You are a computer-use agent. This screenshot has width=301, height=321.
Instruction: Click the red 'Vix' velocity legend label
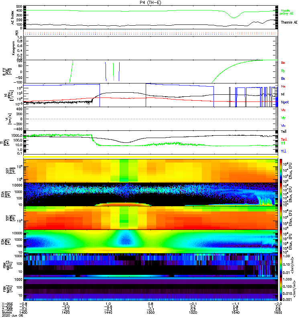coord(283,110)
